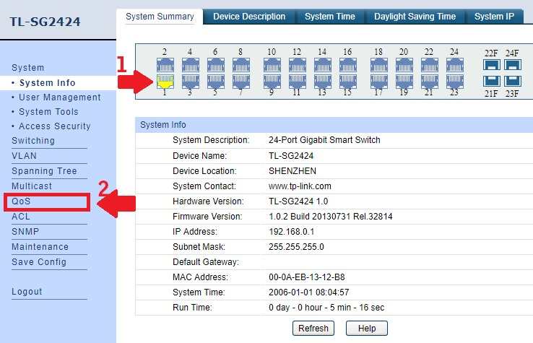
Task: Expand the Spanning Tree menu
Action: point(44,171)
